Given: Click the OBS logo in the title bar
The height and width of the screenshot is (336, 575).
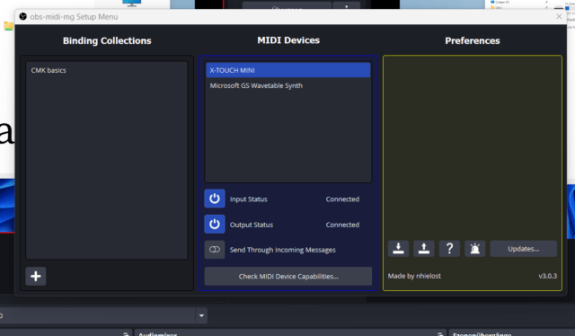Looking at the screenshot, I should 22,16.
